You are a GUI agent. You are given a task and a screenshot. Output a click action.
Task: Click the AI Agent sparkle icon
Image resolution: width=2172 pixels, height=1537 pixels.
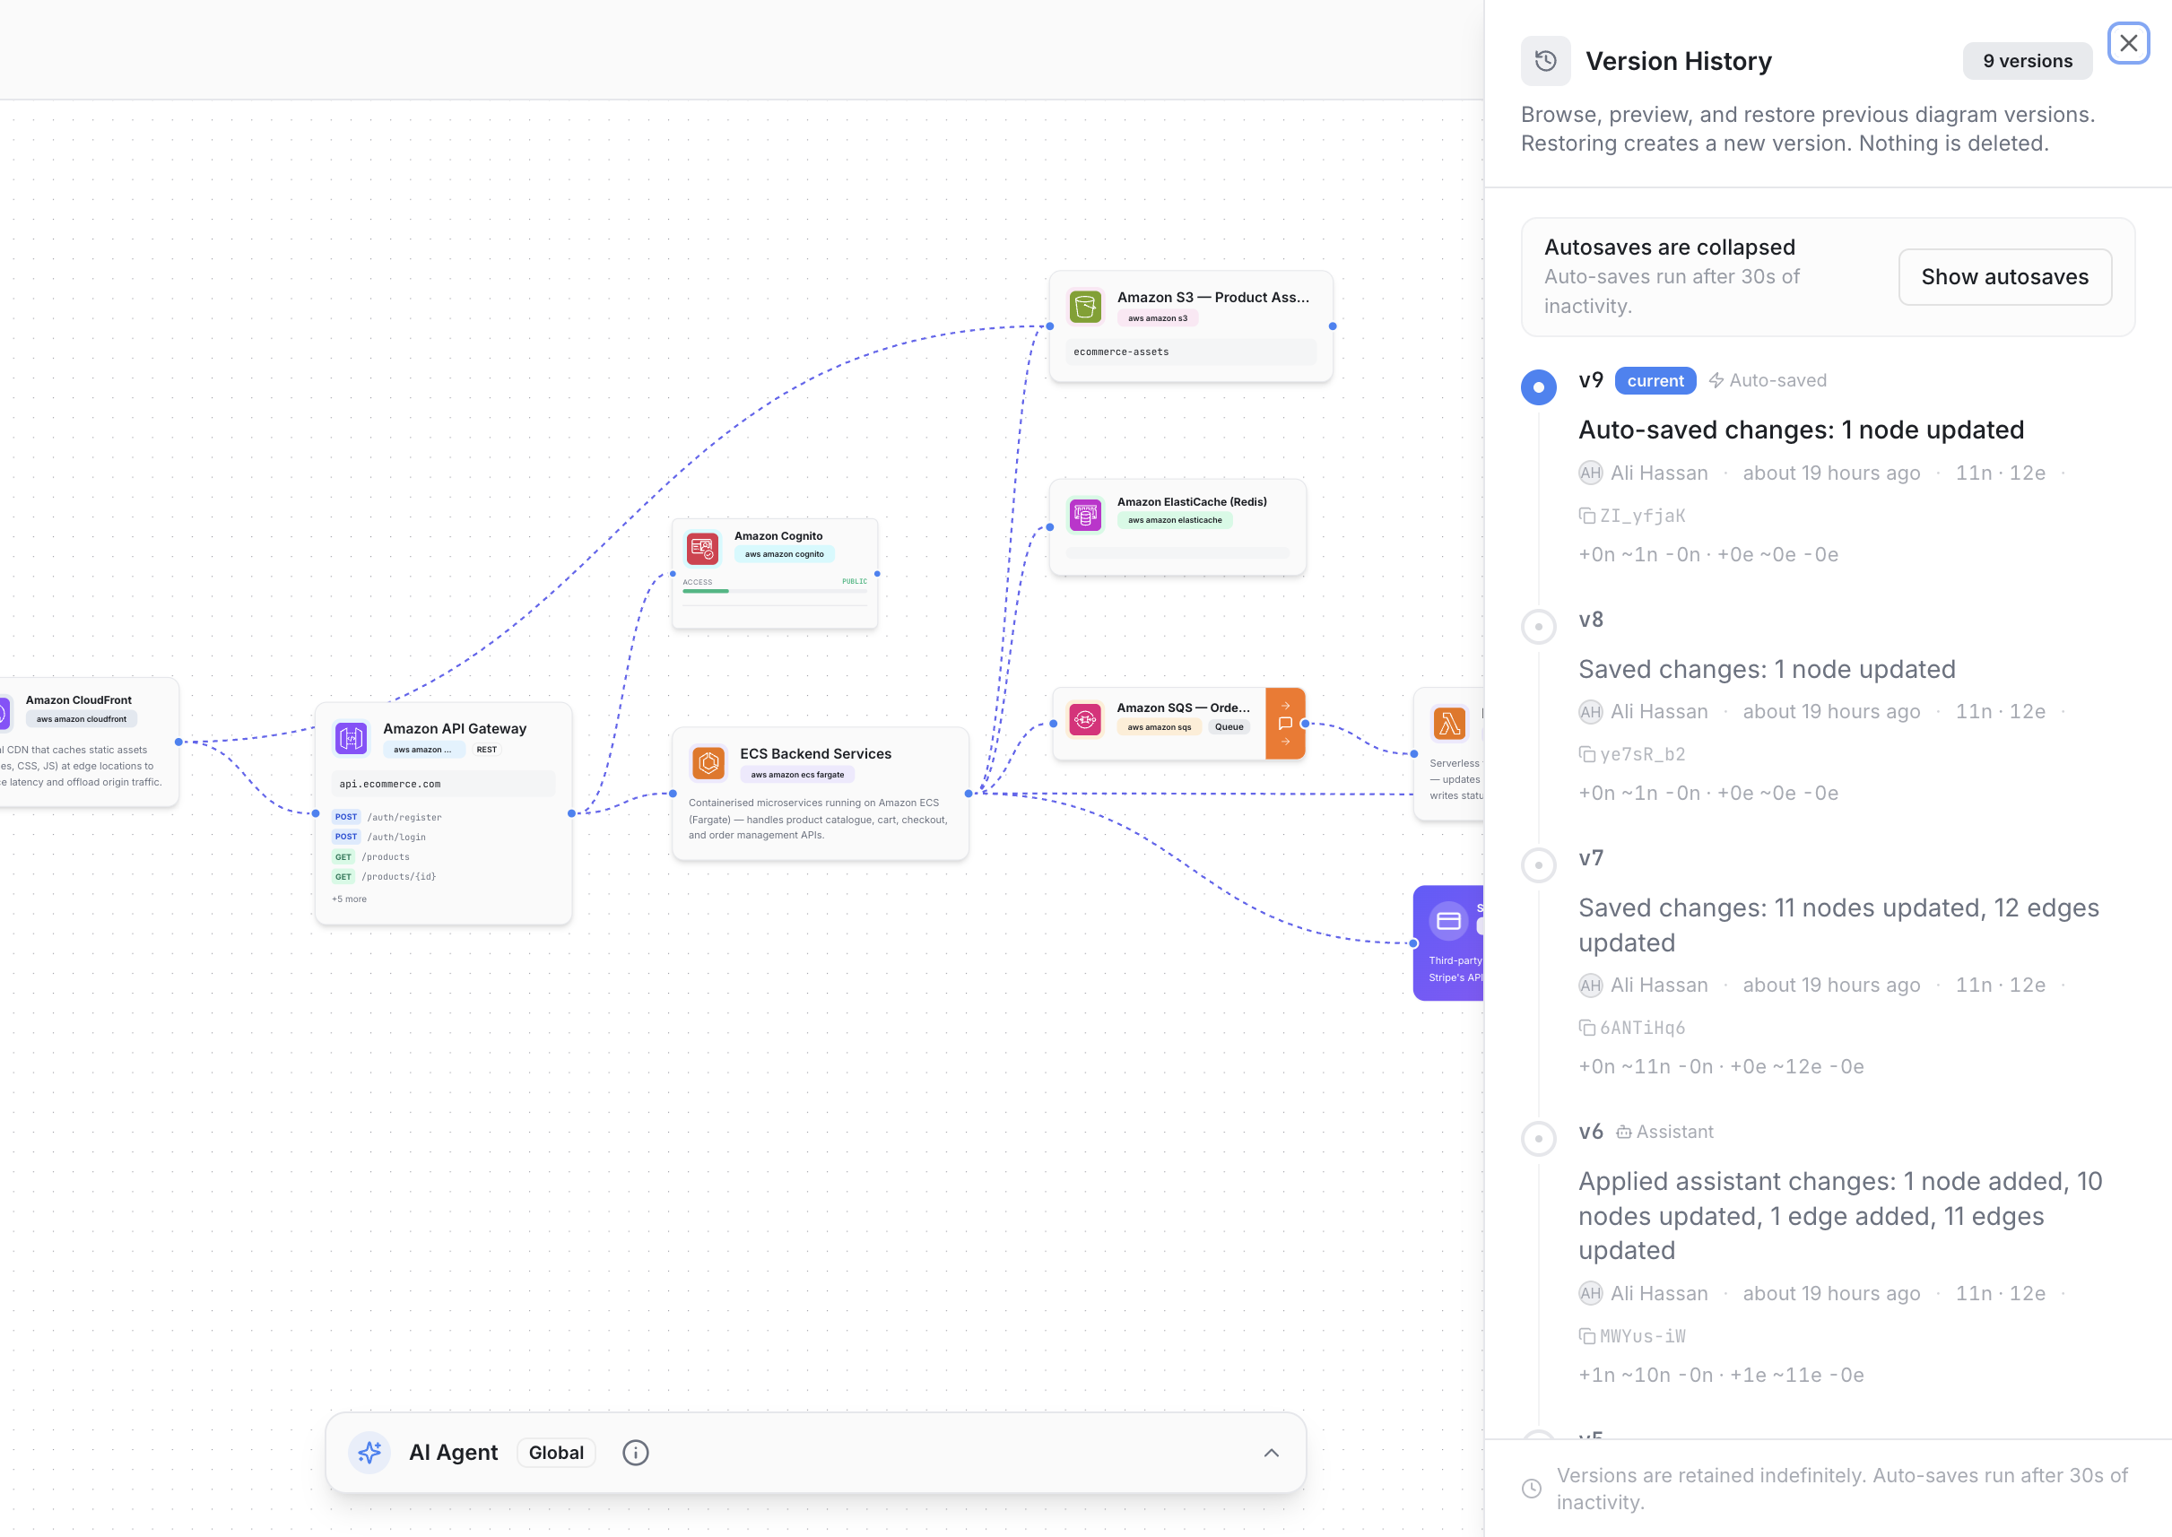(369, 1453)
